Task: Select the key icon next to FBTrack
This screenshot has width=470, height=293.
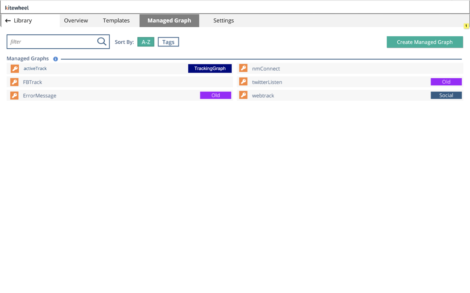Action: 14,82
